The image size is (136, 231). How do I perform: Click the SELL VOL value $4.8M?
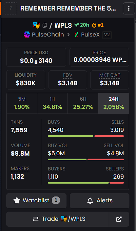pos(115,153)
